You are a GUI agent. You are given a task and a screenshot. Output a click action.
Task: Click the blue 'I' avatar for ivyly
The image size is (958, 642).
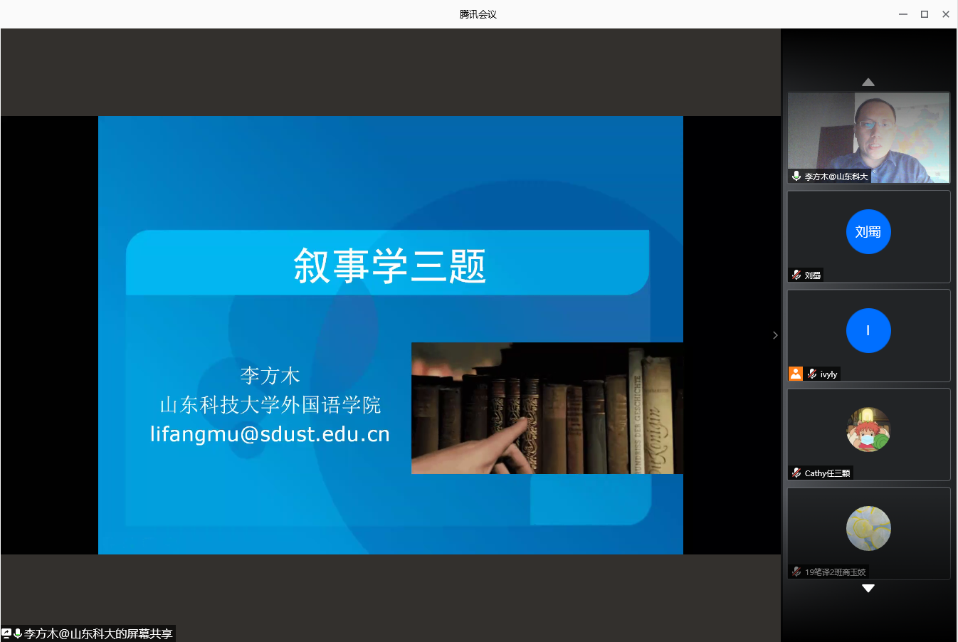coord(868,331)
